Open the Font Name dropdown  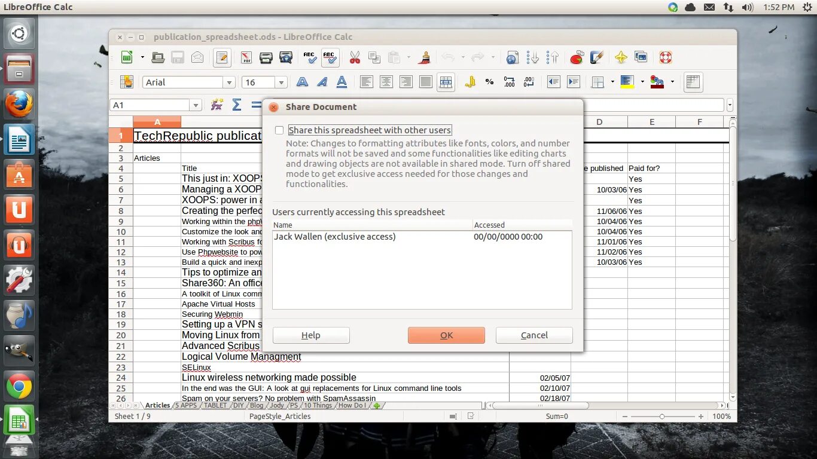click(x=229, y=82)
